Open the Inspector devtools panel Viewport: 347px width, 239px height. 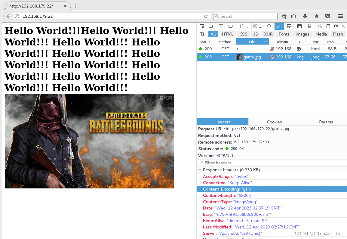pos(211,26)
